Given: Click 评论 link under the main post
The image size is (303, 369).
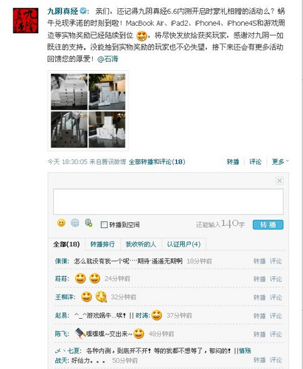Looking at the screenshot, I should click(255, 162).
